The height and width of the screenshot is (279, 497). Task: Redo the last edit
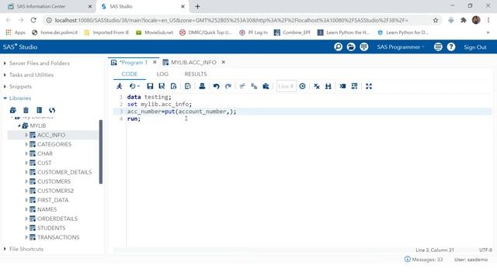[x=228, y=86]
